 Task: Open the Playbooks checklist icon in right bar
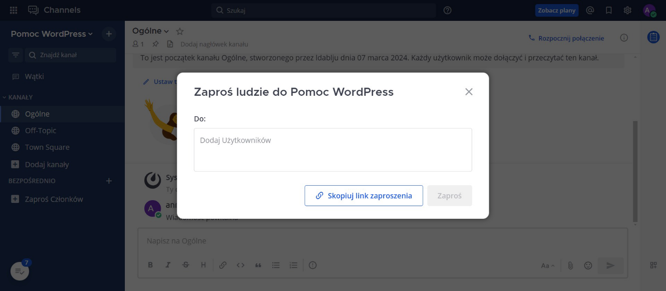point(653,37)
